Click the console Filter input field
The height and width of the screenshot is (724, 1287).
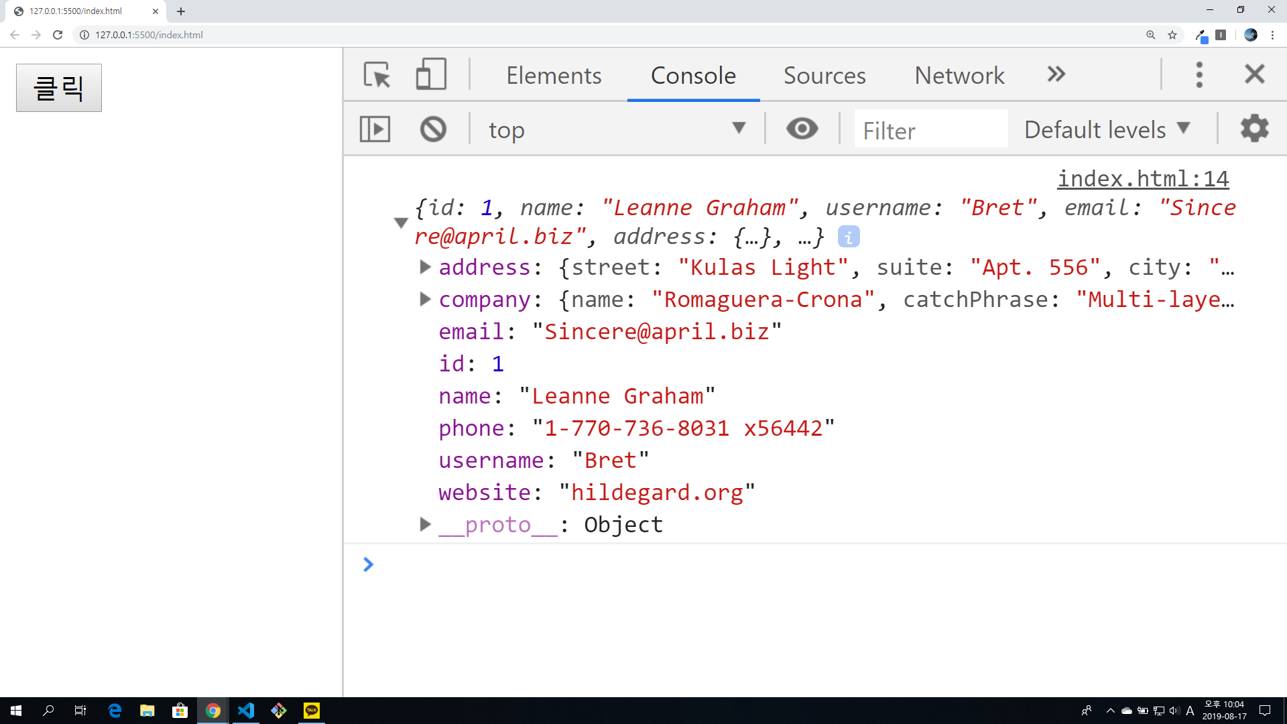(930, 129)
